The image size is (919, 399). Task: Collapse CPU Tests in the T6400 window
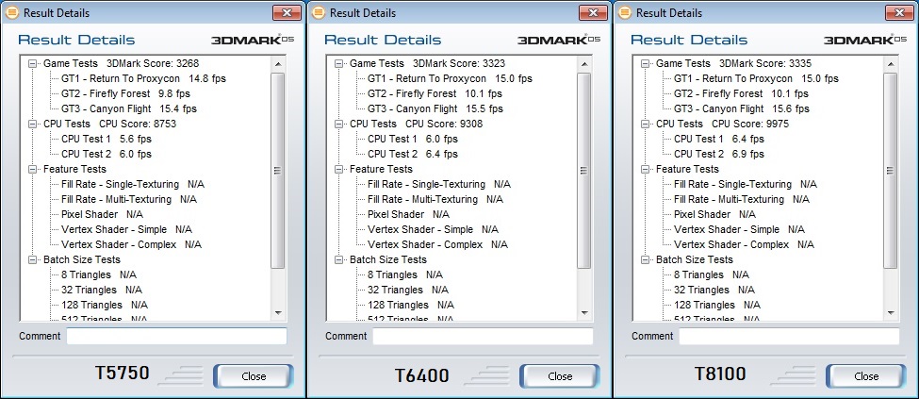coord(338,124)
